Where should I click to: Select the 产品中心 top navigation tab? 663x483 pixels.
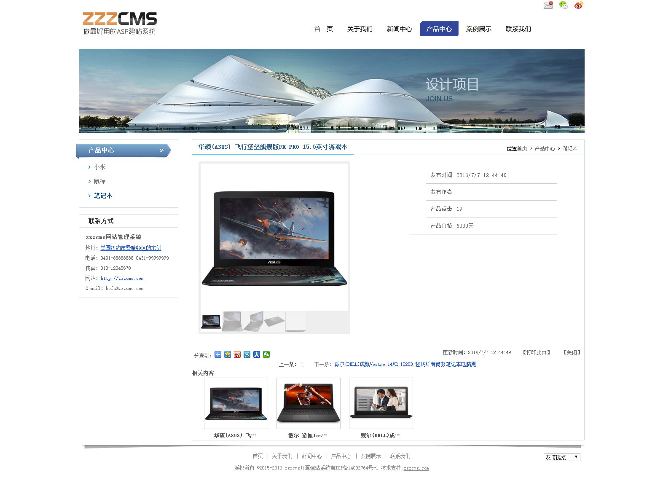click(439, 29)
